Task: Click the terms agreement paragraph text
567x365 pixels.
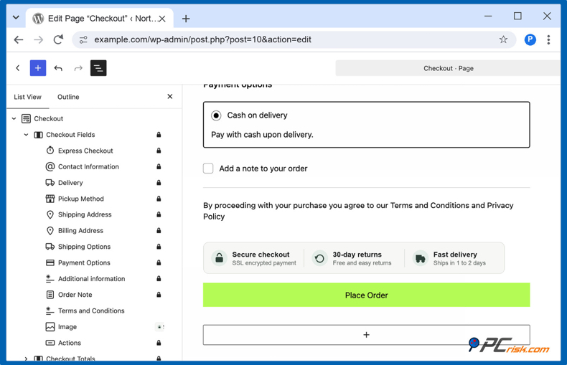Action: pyautogui.click(x=358, y=211)
